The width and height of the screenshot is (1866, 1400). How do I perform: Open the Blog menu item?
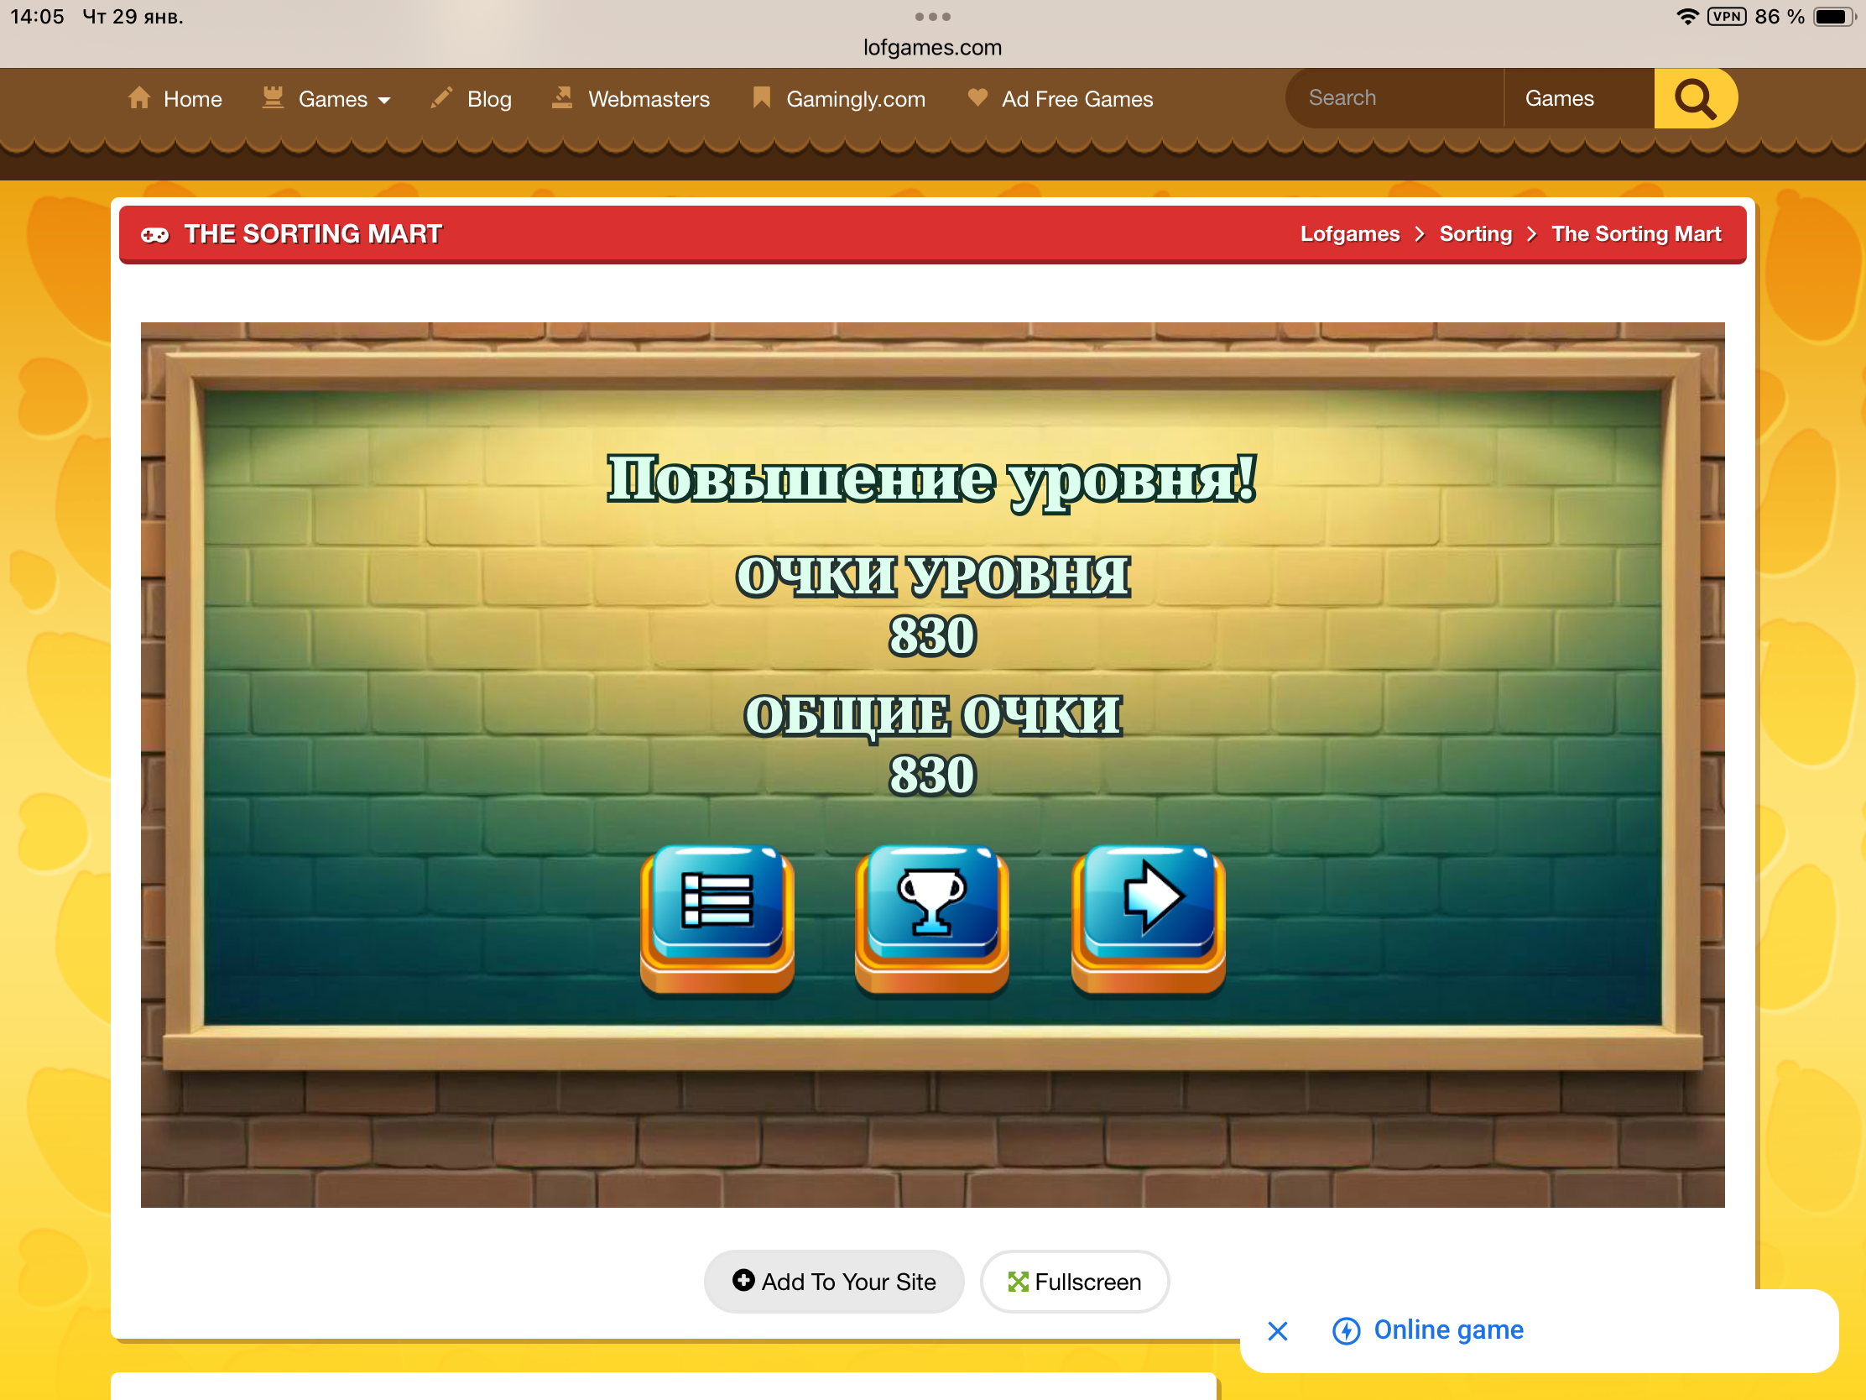(x=488, y=100)
